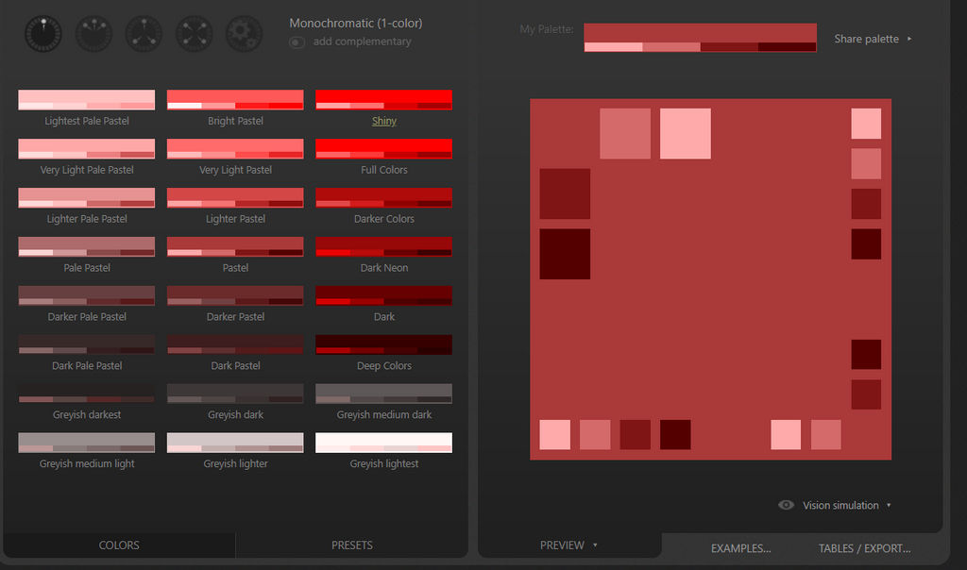Select the Greyish lightest preset

point(383,443)
